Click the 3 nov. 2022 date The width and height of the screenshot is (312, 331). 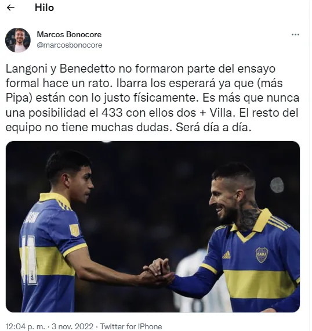(x=72, y=326)
